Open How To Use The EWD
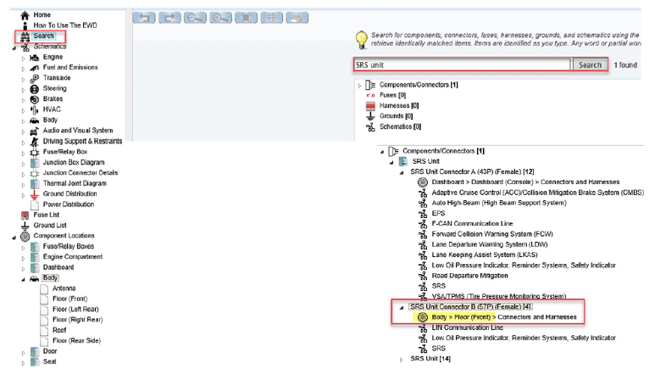655x375 pixels. [65, 25]
